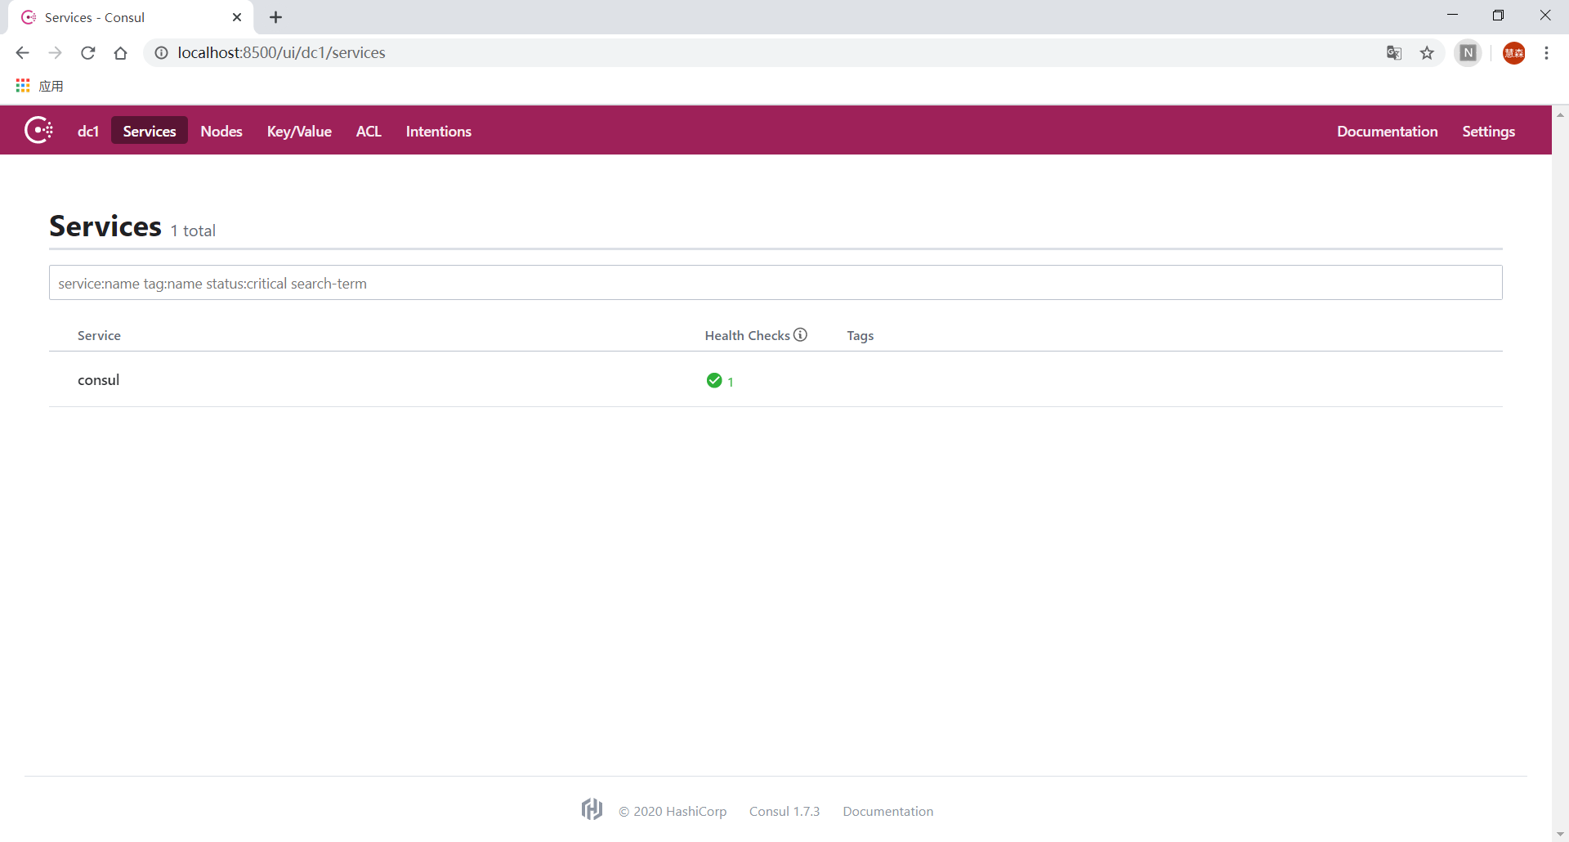Click the HashiCorp logo in footer

tap(592, 809)
